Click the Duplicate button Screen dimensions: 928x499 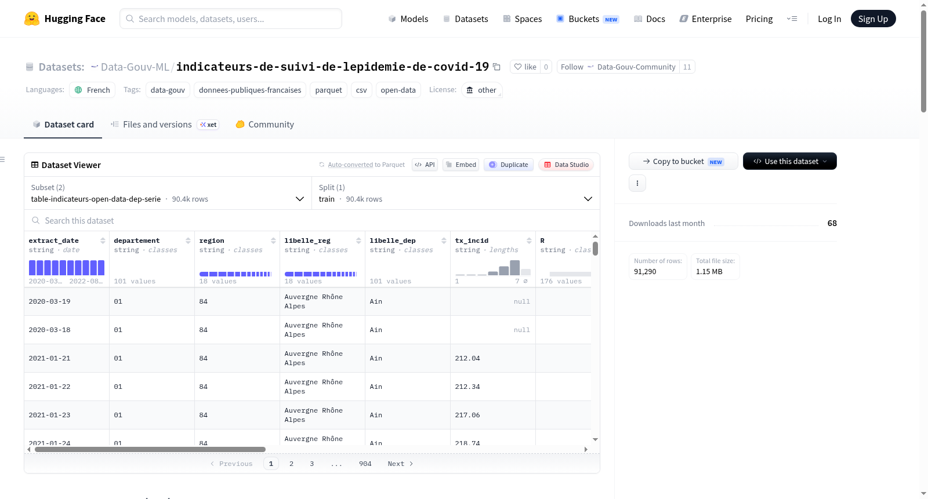click(509, 165)
